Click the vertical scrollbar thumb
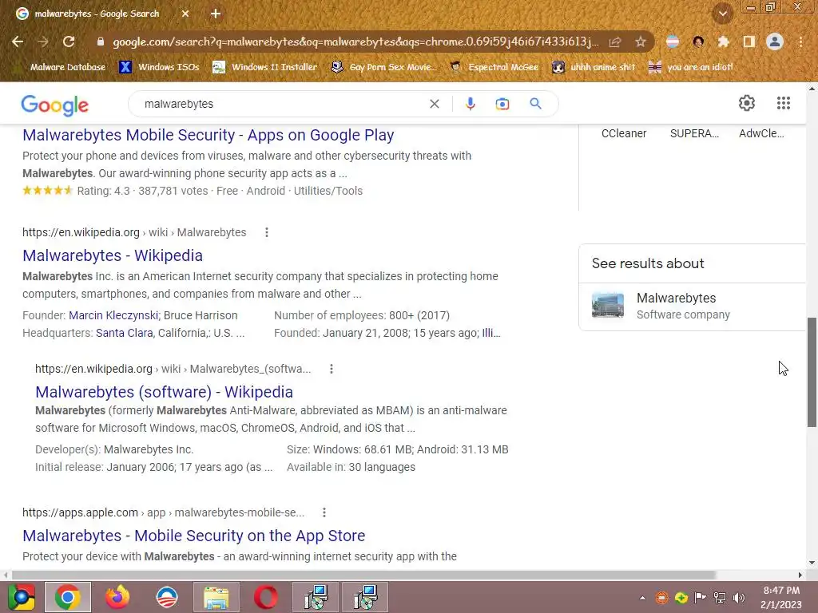Screen dimensions: 818x613 pos(812,372)
